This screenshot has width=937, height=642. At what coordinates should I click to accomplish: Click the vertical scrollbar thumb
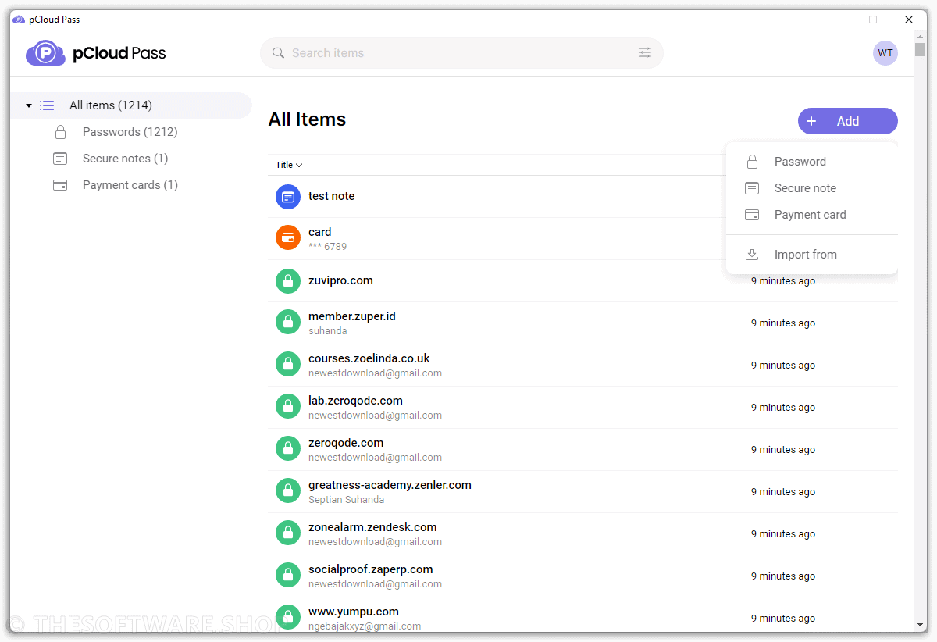(x=921, y=49)
